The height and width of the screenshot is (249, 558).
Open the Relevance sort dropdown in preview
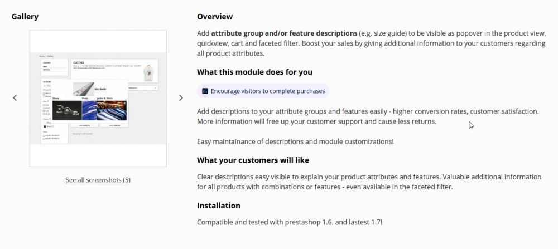[x=143, y=88]
